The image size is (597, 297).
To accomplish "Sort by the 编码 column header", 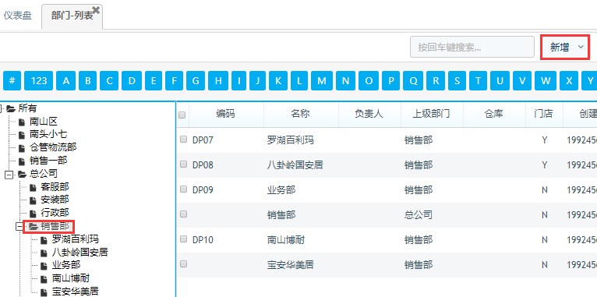I will pyautogui.click(x=226, y=114).
